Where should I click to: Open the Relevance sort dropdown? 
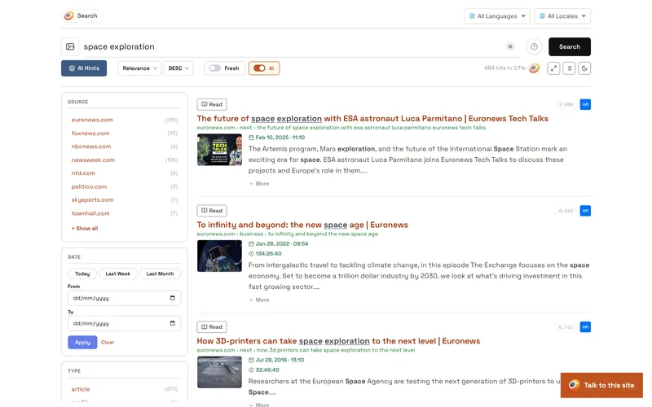[x=139, y=68]
